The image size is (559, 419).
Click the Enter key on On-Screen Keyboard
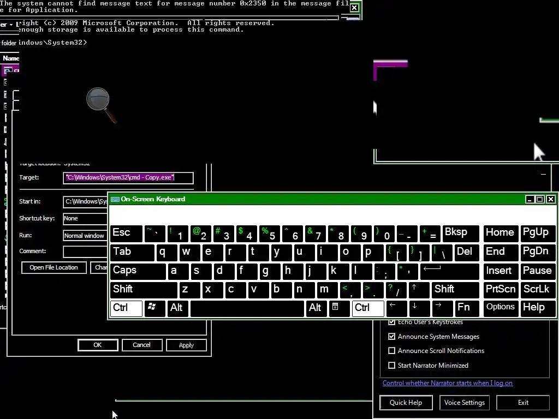pyautogui.click(x=449, y=272)
